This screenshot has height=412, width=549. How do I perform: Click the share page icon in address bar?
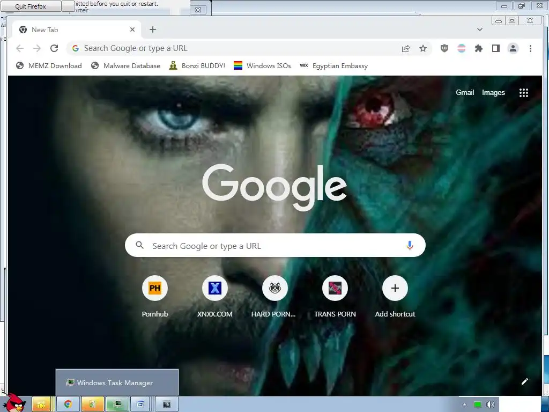406,48
